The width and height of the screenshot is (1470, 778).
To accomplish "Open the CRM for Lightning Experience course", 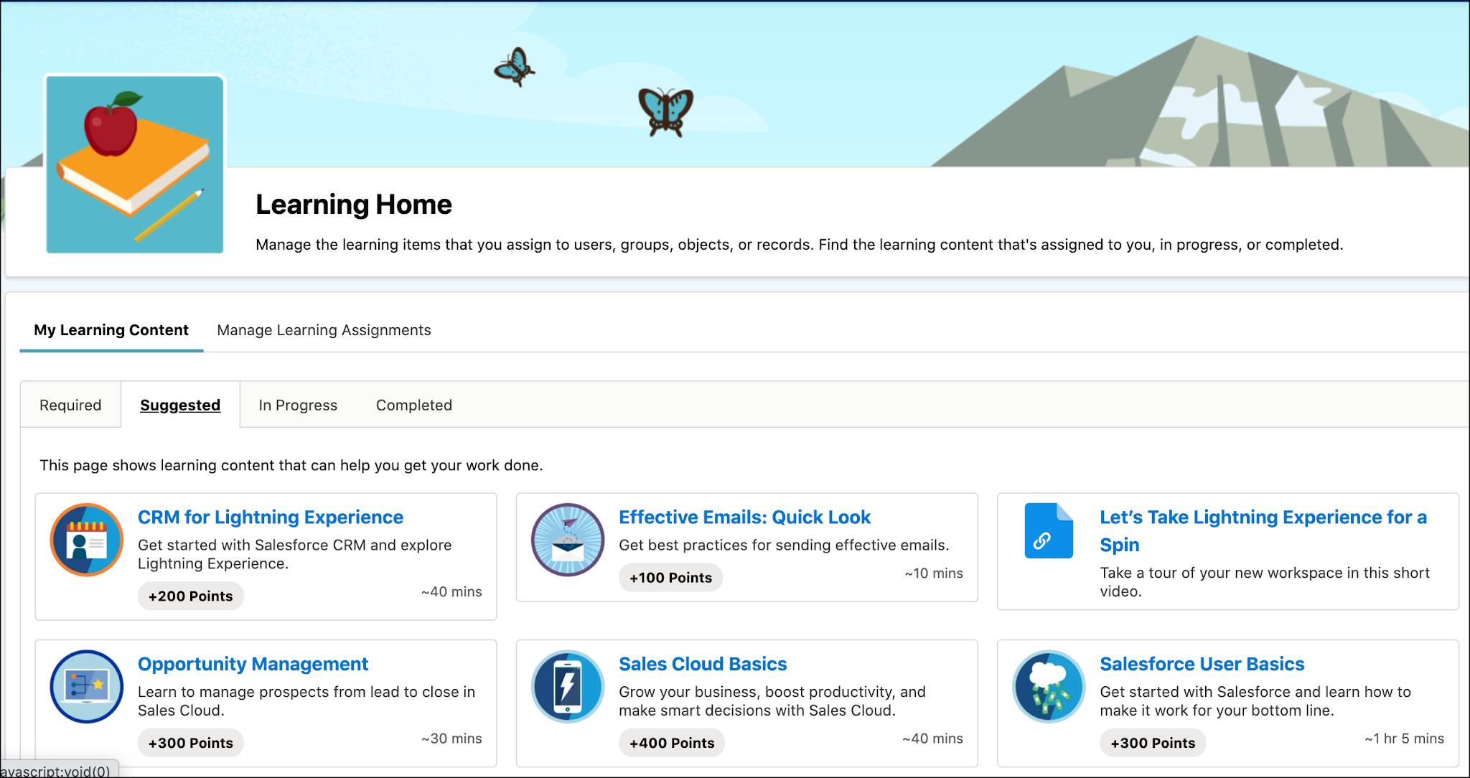I will 271,517.
